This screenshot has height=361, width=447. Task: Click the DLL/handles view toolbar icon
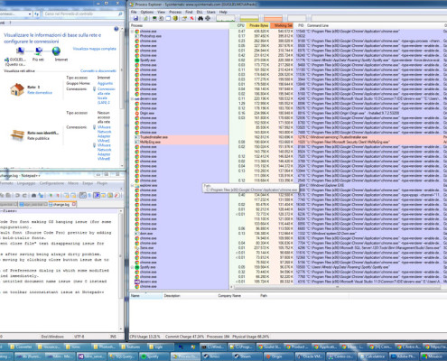pyautogui.click(x=175, y=19)
